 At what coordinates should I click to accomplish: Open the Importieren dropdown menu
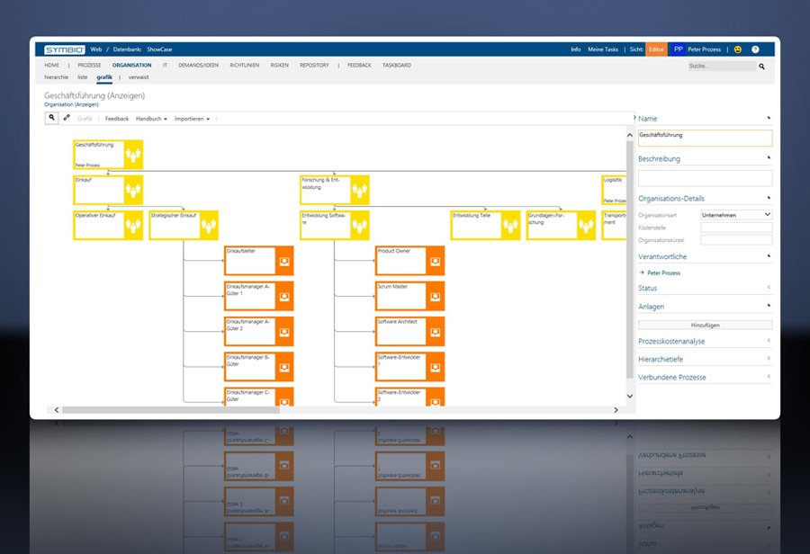click(x=193, y=119)
